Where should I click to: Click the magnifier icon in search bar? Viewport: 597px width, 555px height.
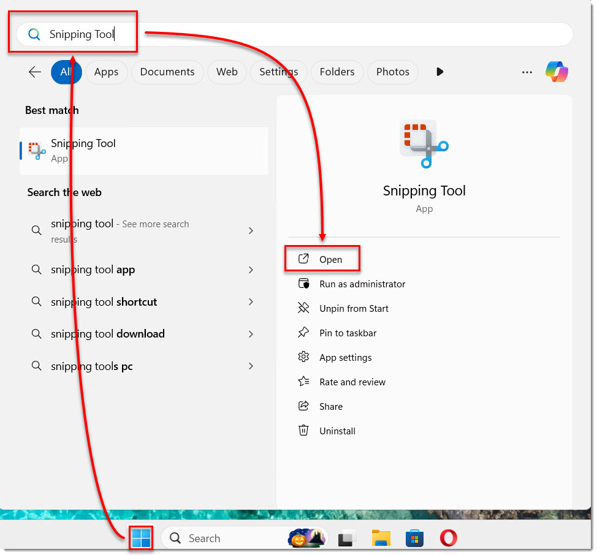(x=34, y=34)
